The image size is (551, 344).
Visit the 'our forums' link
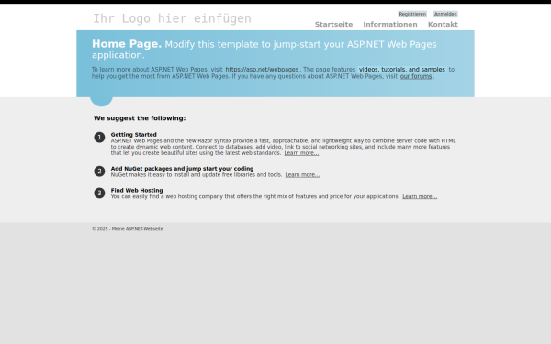pos(416,76)
